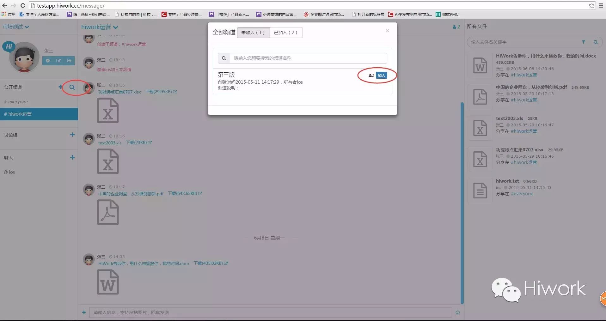Click #everyone link under hiwork.txt

point(522,194)
